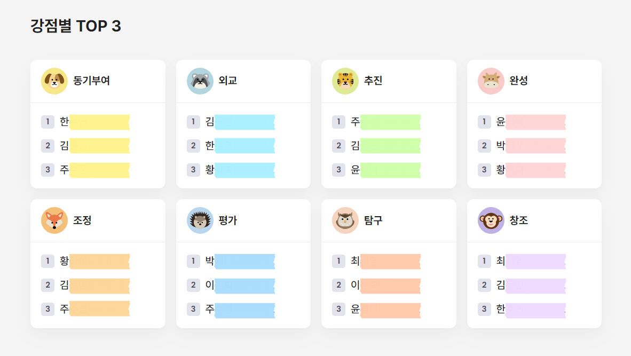Select yellow highlighted name starting with 한

(94, 122)
